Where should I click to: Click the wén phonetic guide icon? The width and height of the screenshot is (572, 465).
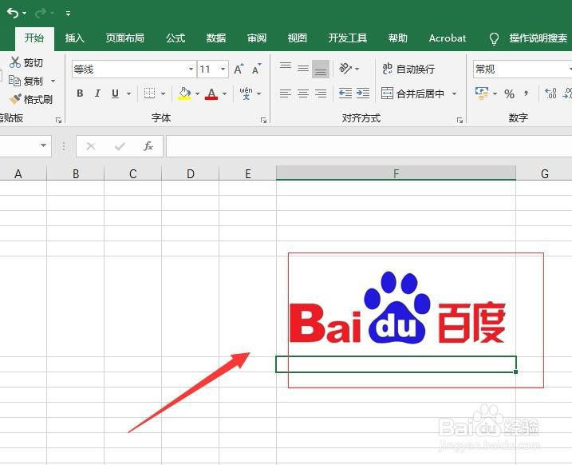click(247, 93)
